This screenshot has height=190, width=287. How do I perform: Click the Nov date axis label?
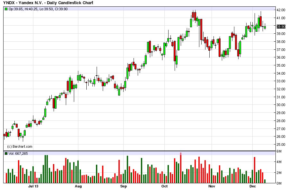(x=212, y=186)
